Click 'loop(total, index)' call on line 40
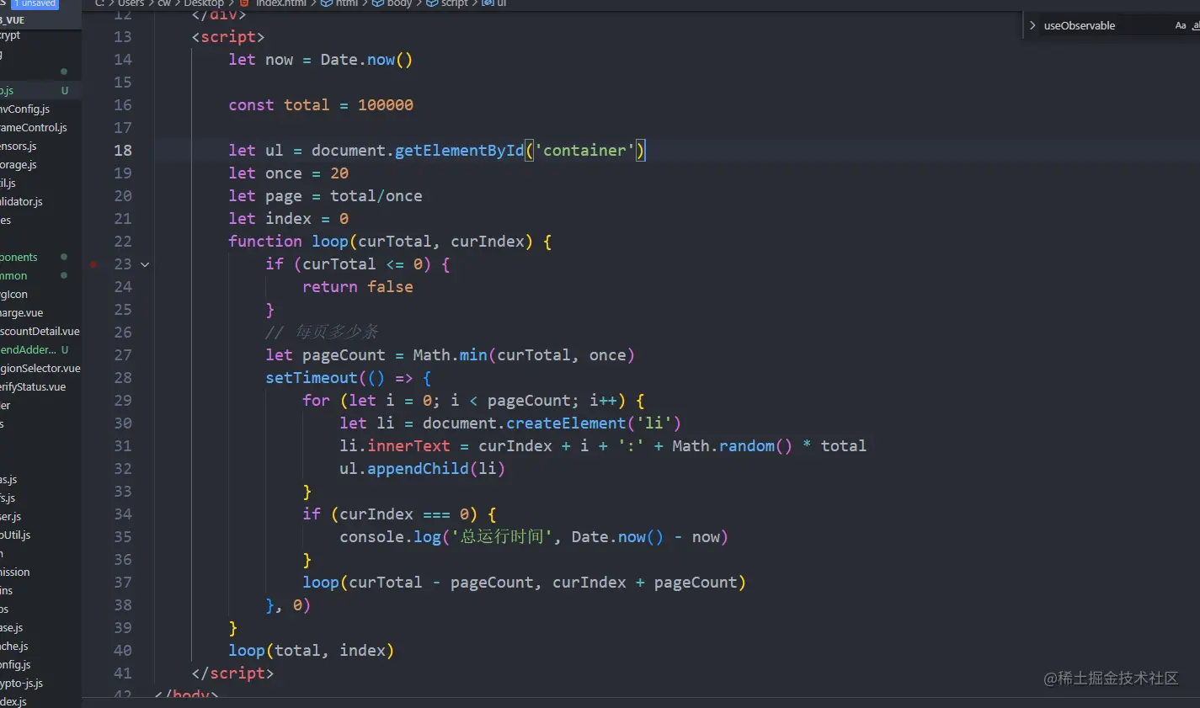 [x=312, y=651]
